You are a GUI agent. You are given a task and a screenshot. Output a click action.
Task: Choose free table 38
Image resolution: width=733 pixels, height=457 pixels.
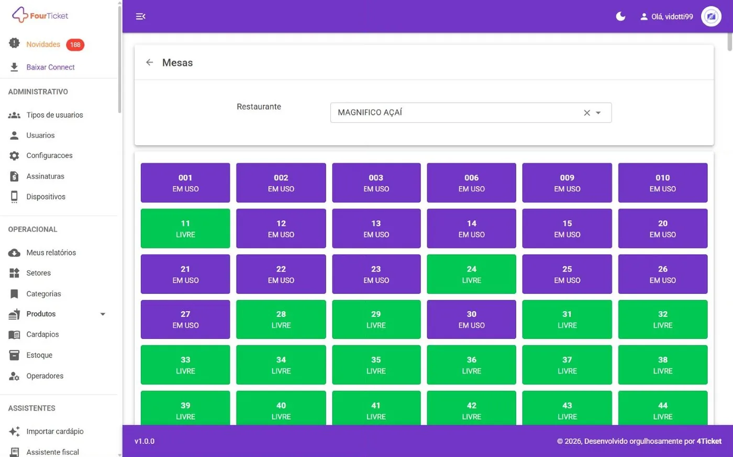[663, 365]
